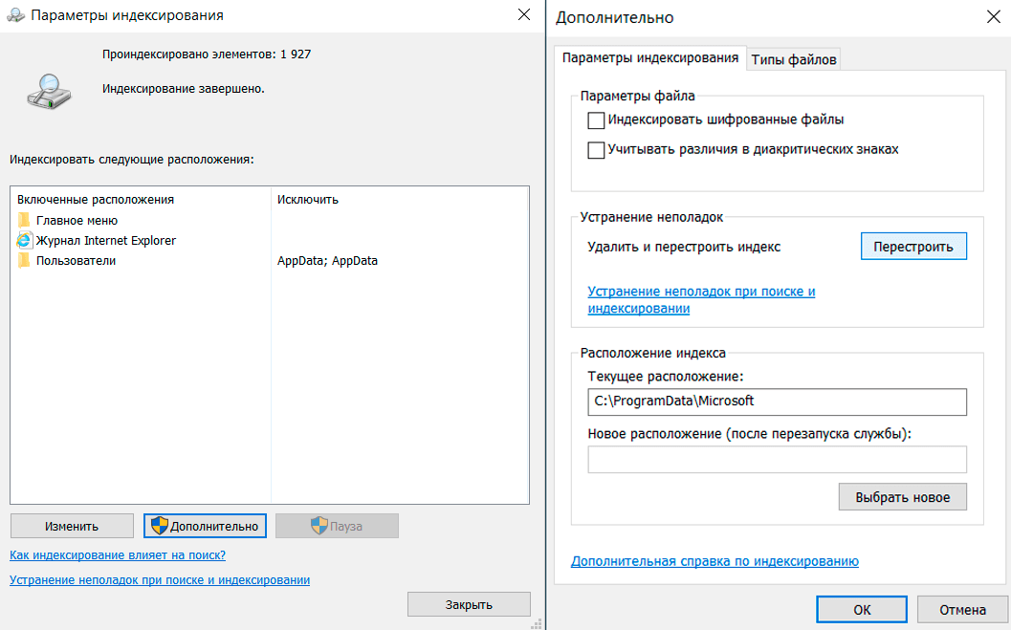Screen dimensions: 1011x630
Task: Click the shield icon on Пауза button
Action: tap(319, 526)
